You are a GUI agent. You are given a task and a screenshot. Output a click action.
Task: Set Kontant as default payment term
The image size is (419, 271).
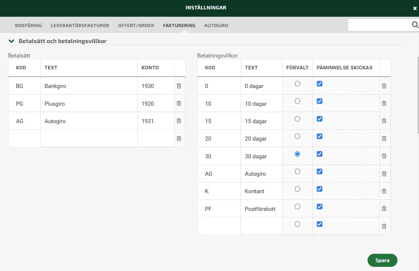pyautogui.click(x=297, y=189)
